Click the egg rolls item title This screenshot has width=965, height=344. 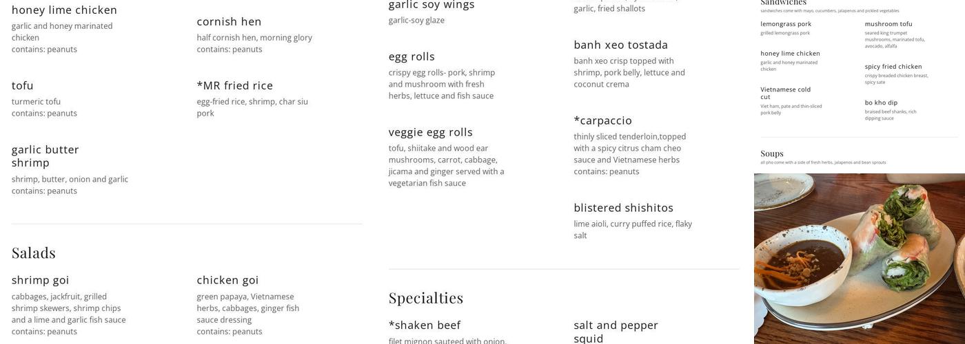point(412,56)
